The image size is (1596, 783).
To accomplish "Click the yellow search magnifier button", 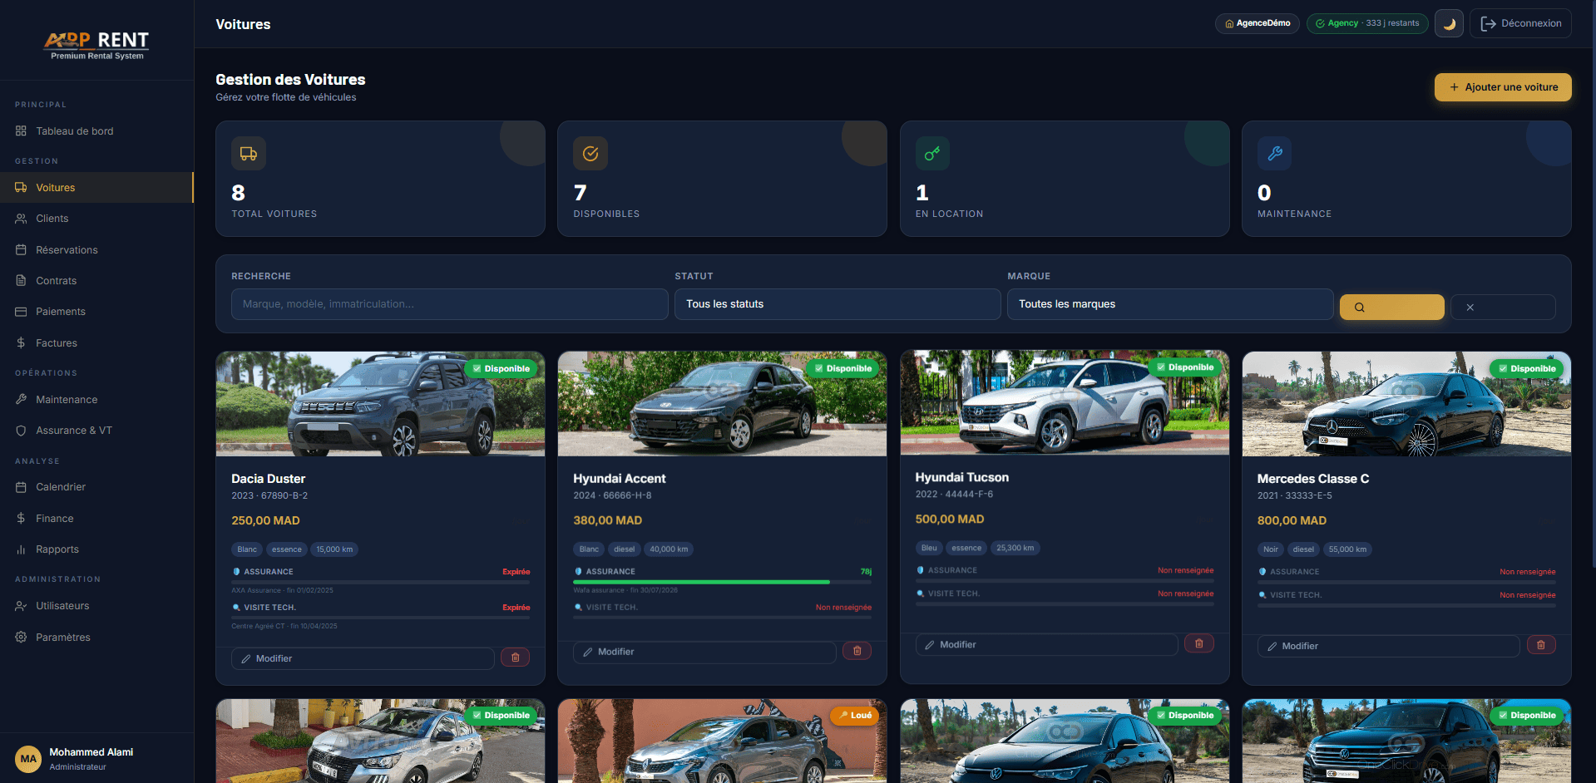I will pyautogui.click(x=1391, y=307).
